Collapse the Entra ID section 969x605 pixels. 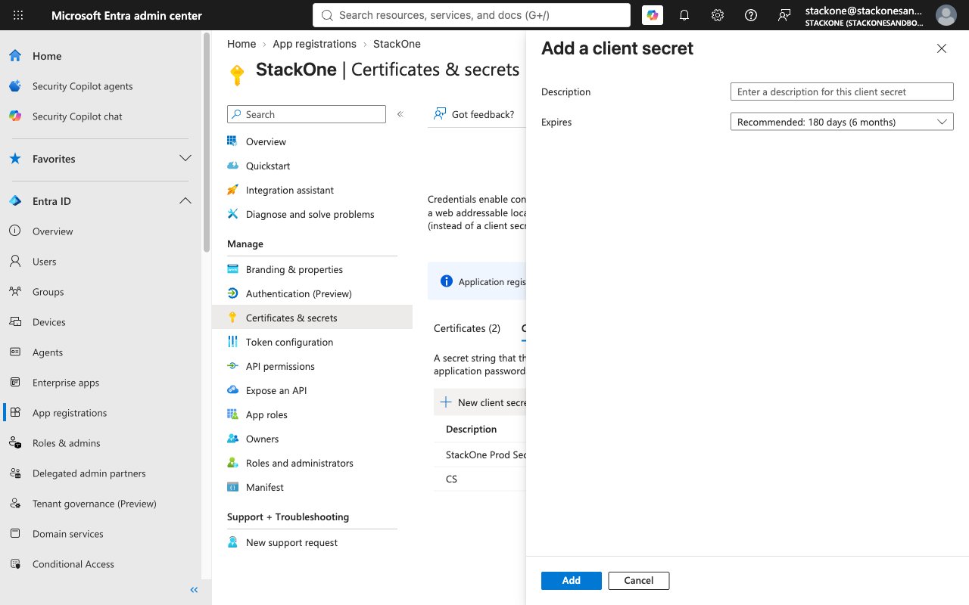point(185,201)
